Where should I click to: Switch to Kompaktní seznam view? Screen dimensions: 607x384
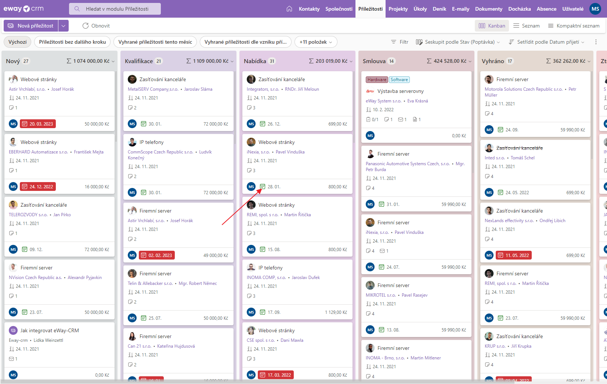point(574,26)
